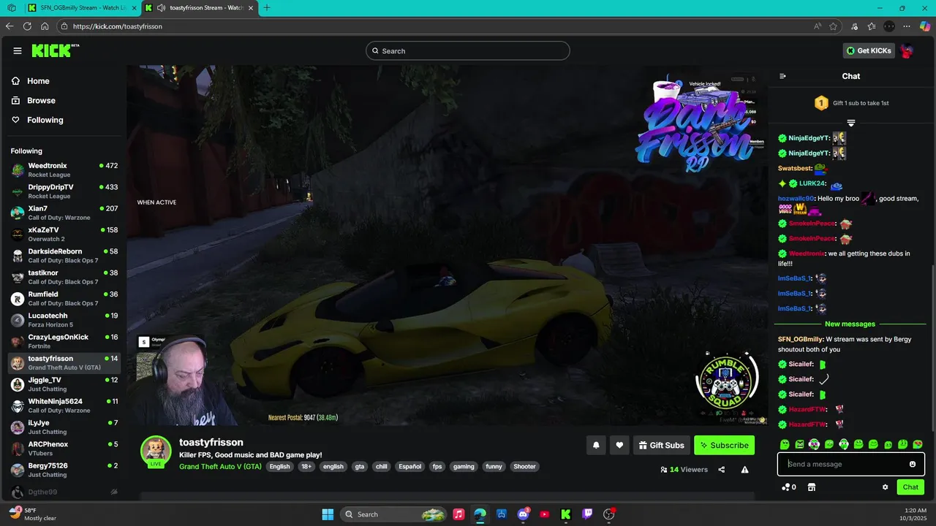The image size is (936, 526).
Task: Click the green Subscribe button
Action: point(724,445)
